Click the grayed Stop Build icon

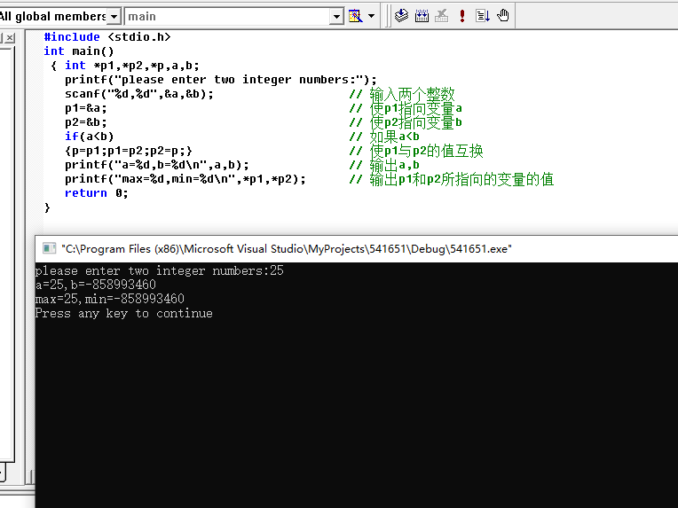click(x=441, y=16)
